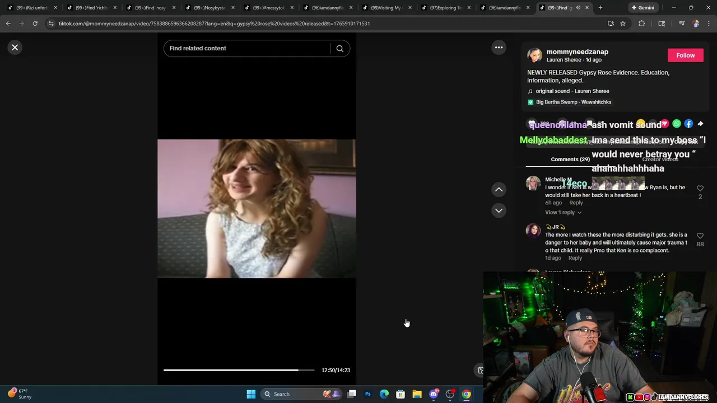Reload the TikTok page
This screenshot has height=403, width=717.
click(x=35, y=24)
